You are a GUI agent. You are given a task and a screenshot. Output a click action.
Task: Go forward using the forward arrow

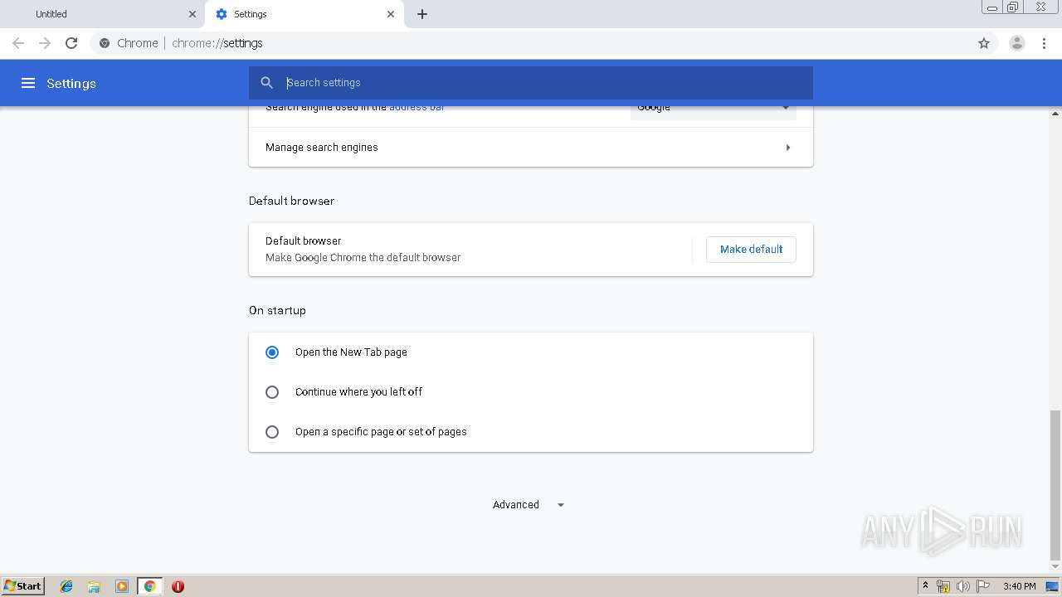click(x=45, y=43)
